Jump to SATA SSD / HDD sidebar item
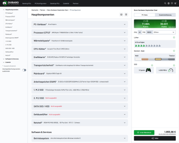The height and width of the screenshot is (143, 179). 10,48
